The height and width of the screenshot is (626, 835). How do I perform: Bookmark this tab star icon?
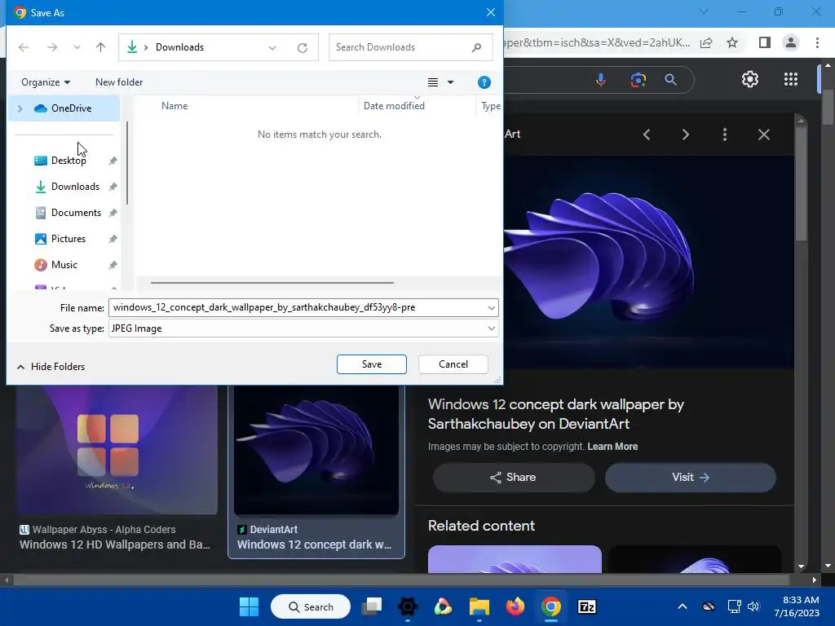tap(732, 42)
